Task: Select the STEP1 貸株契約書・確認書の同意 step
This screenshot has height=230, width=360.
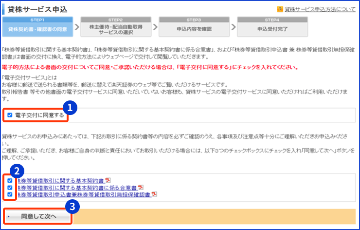Action: (x=37, y=26)
